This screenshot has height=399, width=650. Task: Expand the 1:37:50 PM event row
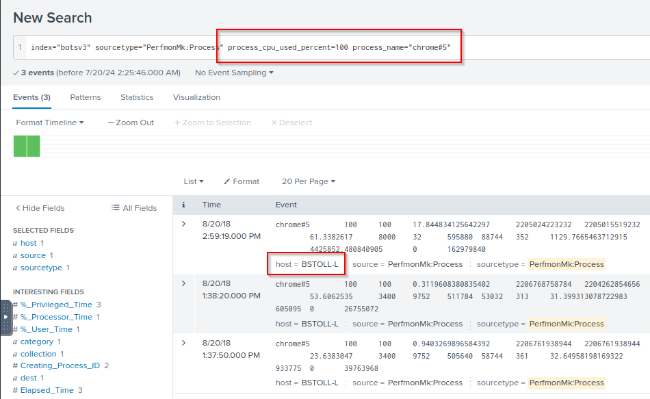pos(183,342)
